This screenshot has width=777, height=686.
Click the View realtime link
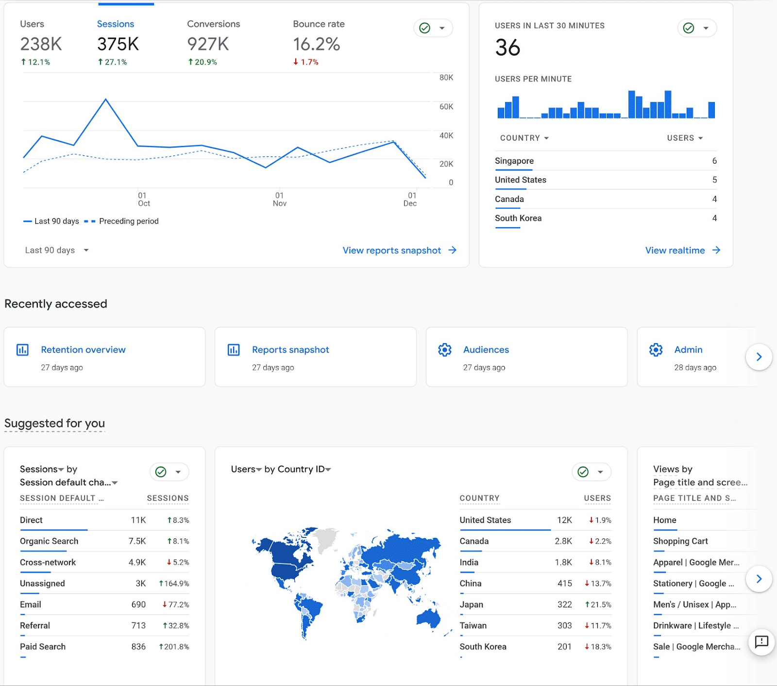[675, 250]
